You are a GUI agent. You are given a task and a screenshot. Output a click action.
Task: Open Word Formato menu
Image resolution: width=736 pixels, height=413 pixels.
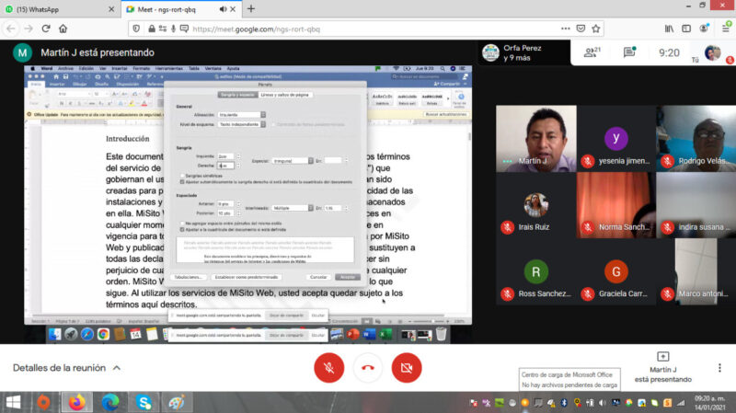pyautogui.click(x=142, y=68)
